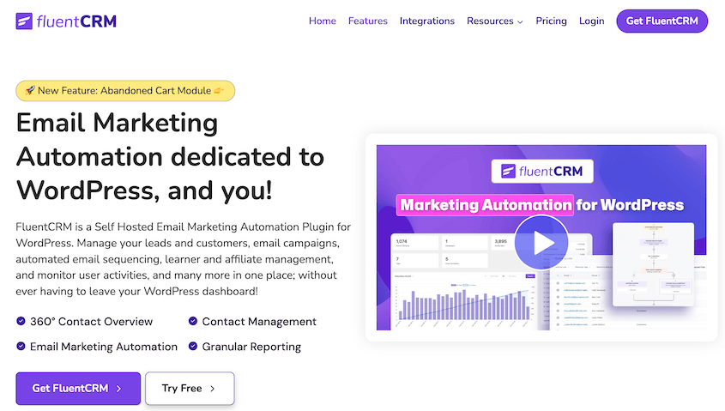Screen dimensions: 725x411
Task: Select the 'Email Marketing Automation' feature text
Action: [104, 347]
